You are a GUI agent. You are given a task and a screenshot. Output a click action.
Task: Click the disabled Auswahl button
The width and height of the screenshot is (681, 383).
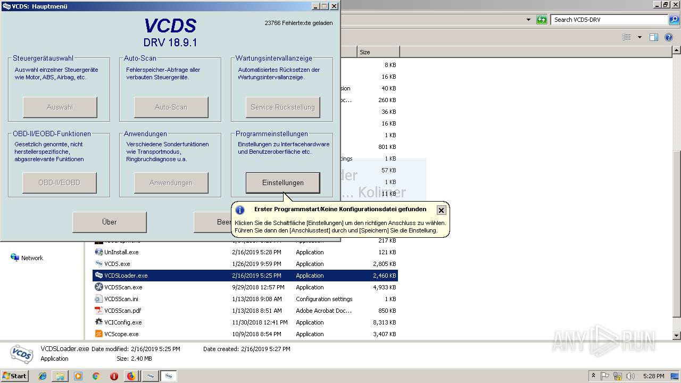point(60,107)
